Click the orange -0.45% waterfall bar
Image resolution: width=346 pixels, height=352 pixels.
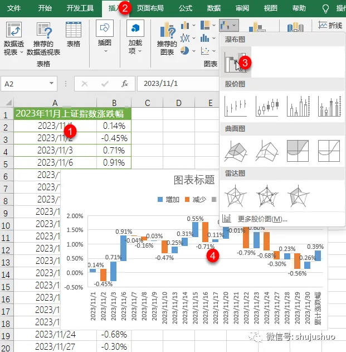tap(104, 275)
